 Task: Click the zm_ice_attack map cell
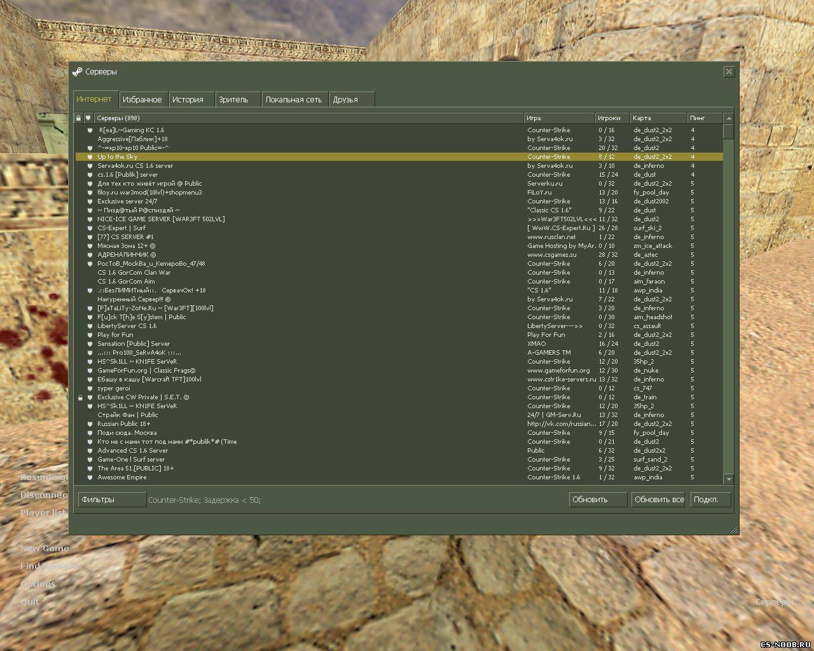click(x=652, y=246)
